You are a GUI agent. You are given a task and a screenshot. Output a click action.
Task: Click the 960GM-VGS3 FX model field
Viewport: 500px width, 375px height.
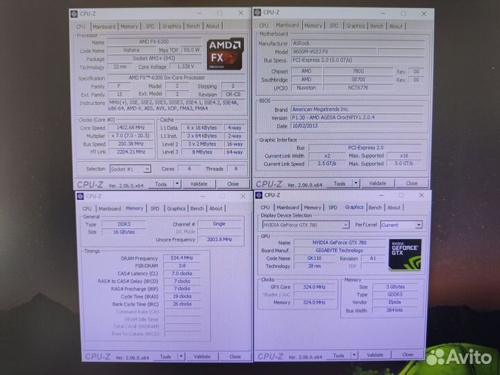334,51
